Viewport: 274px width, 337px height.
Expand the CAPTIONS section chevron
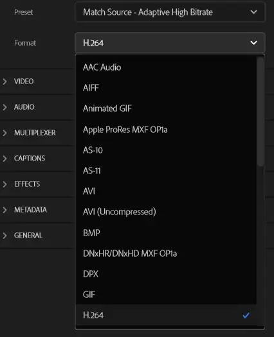pos(5,159)
